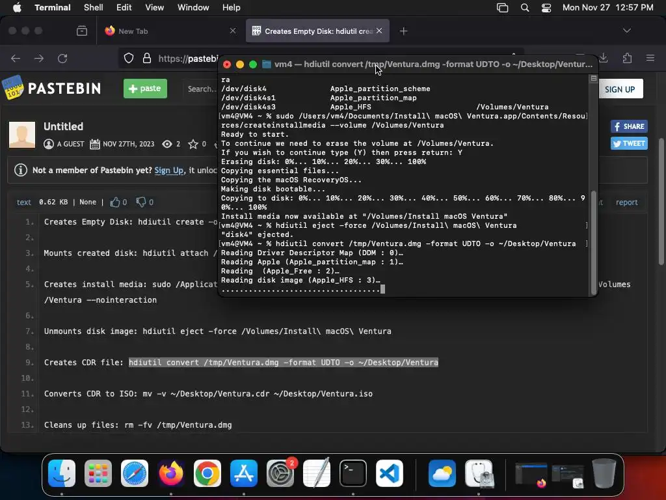This screenshot has height=500, width=666.
Task: Open the Edit menu
Action: coord(124,8)
